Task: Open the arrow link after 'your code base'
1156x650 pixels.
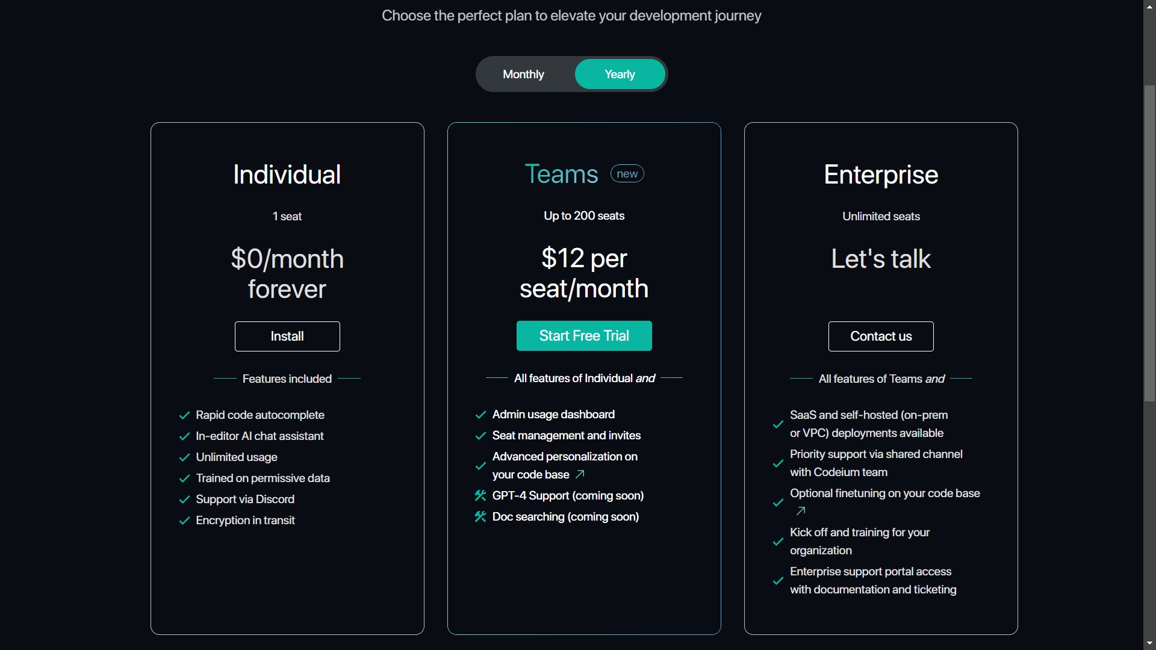Action: (580, 474)
